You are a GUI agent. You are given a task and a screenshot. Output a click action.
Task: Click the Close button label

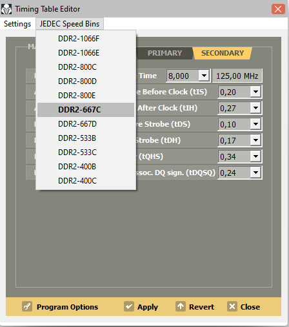click(250, 307)
